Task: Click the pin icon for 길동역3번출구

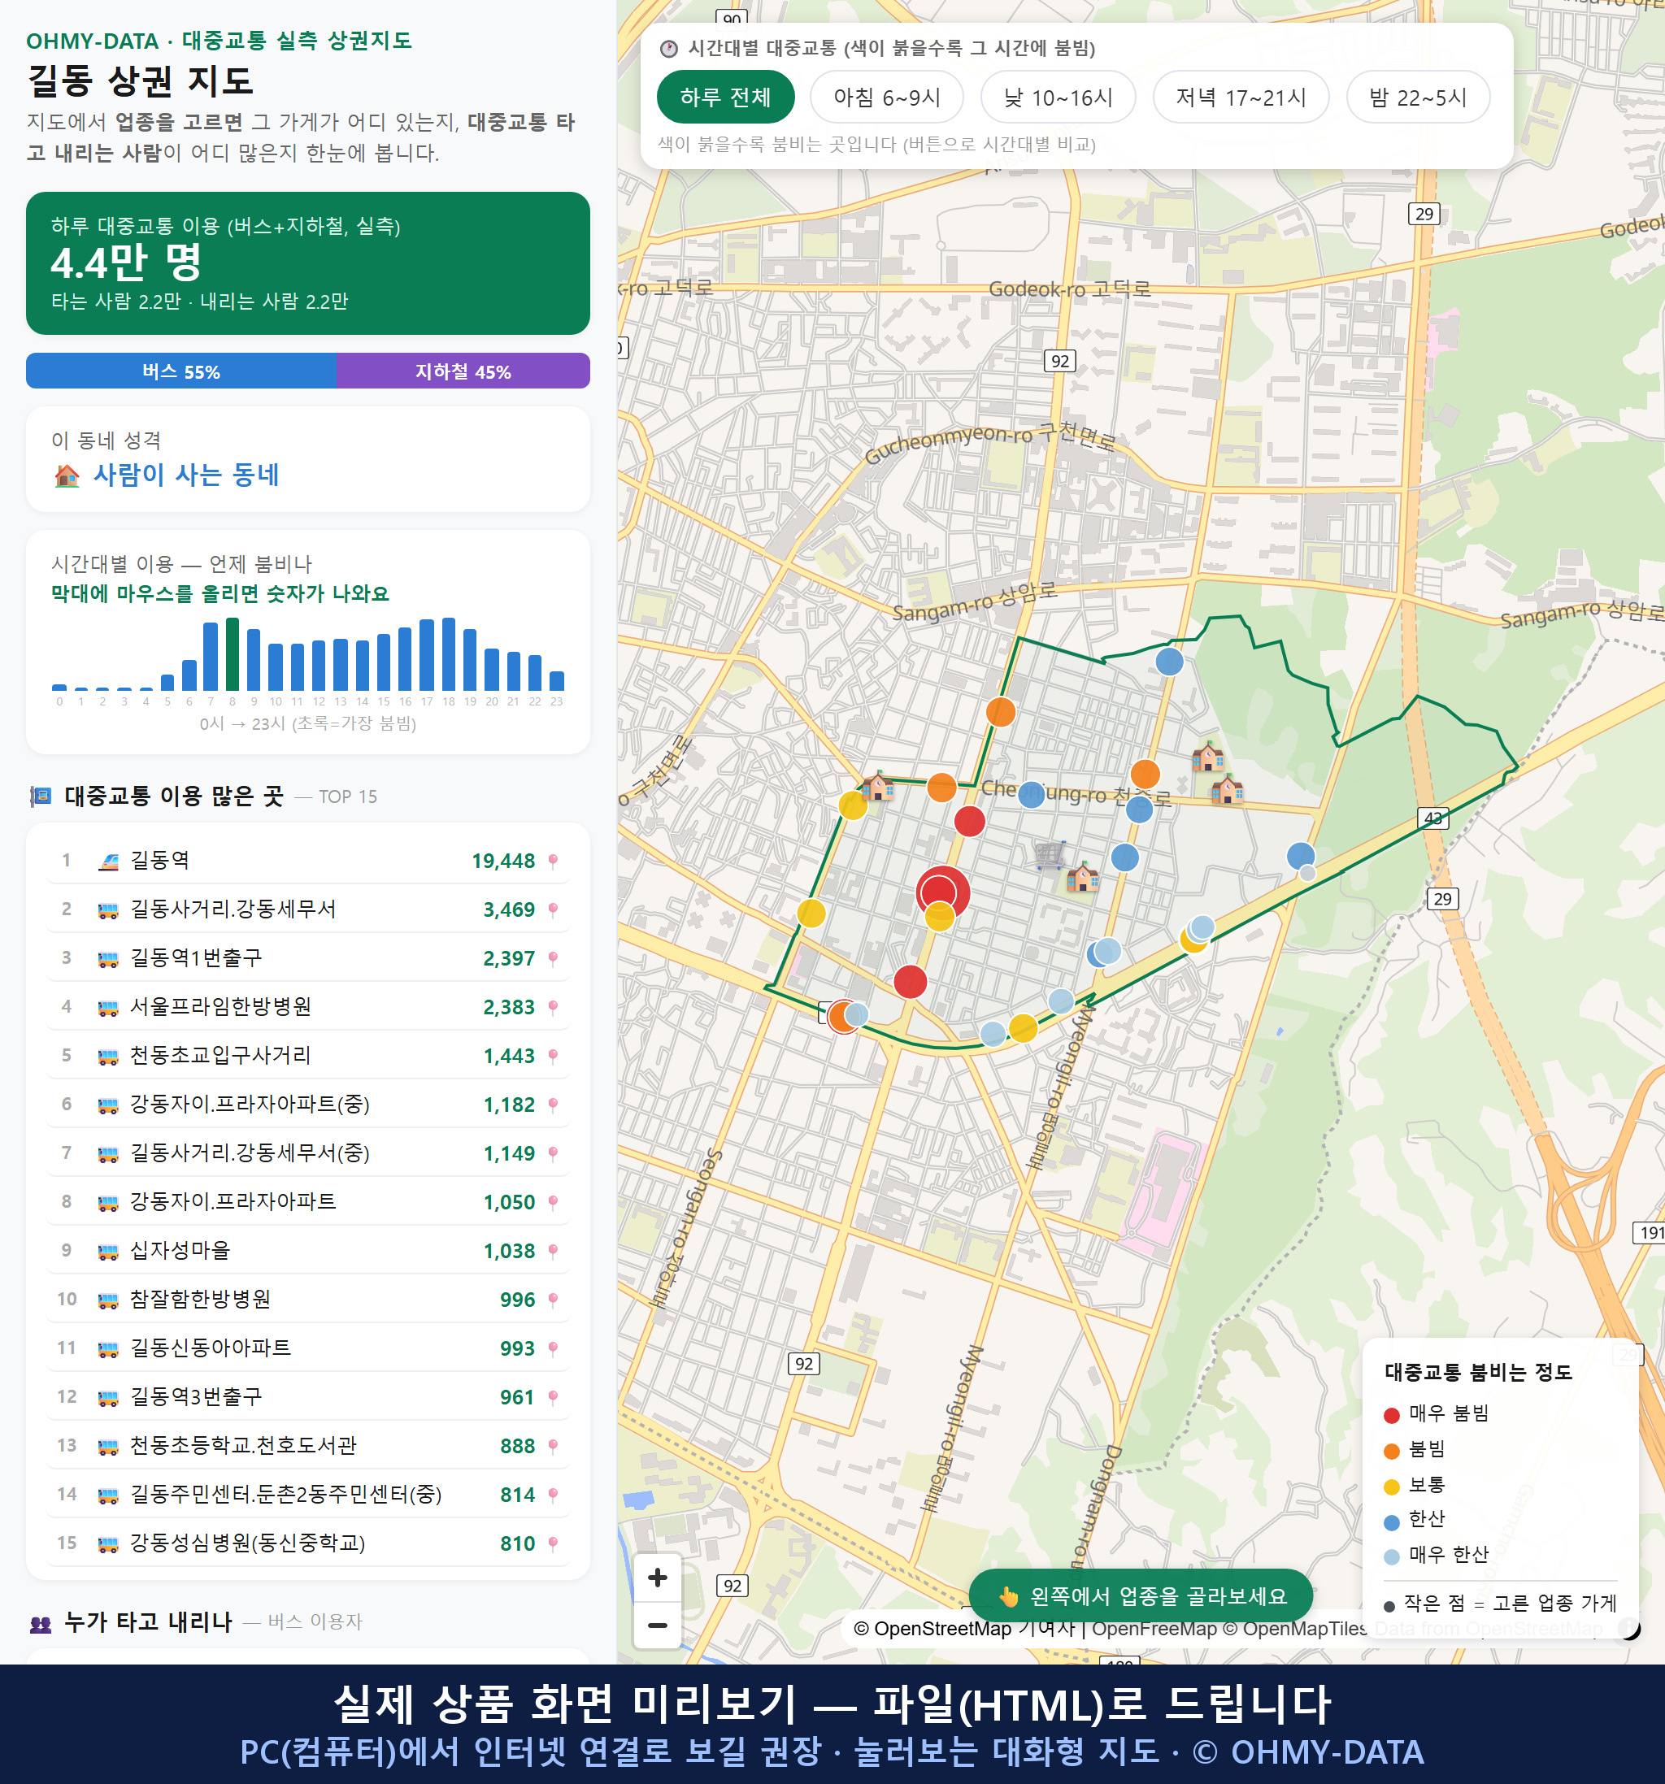Action: pos(553,1397)
